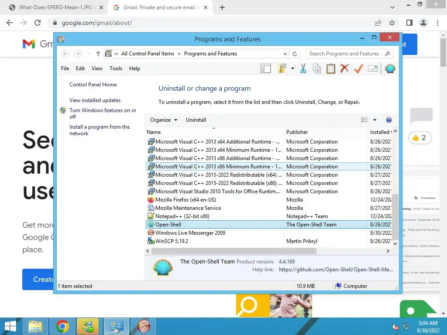Open Windows Live Messenger taskbar icon
This screenshot has width=447, height=335.
(x=88, y=326)
